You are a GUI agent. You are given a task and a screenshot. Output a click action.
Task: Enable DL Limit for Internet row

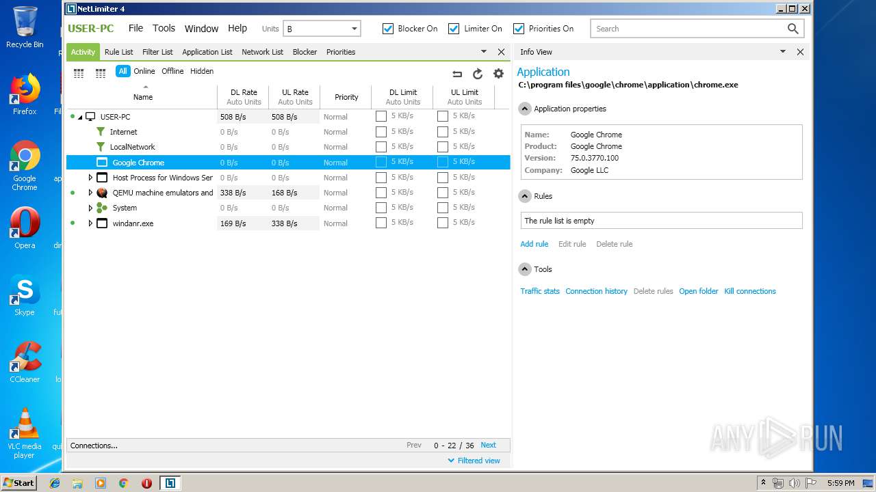pos(381,131)
